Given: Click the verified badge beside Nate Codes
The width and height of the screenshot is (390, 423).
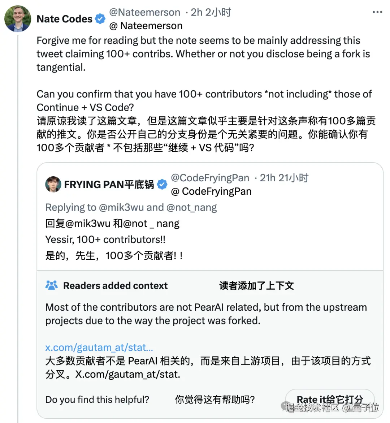Looking at the screenshot, I should coord(100,19).
